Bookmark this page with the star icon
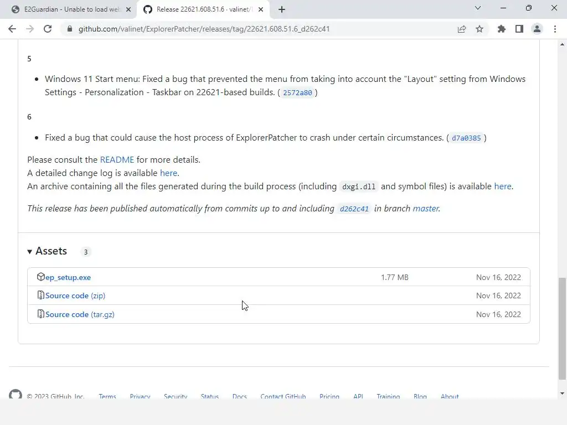The width and height of the screenshot is (567, 425). (x=480, y=29)
